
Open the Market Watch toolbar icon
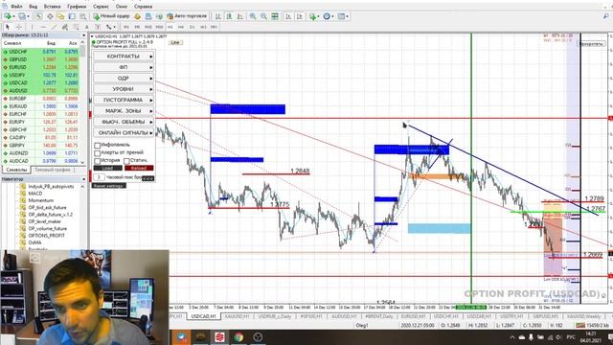38,16
